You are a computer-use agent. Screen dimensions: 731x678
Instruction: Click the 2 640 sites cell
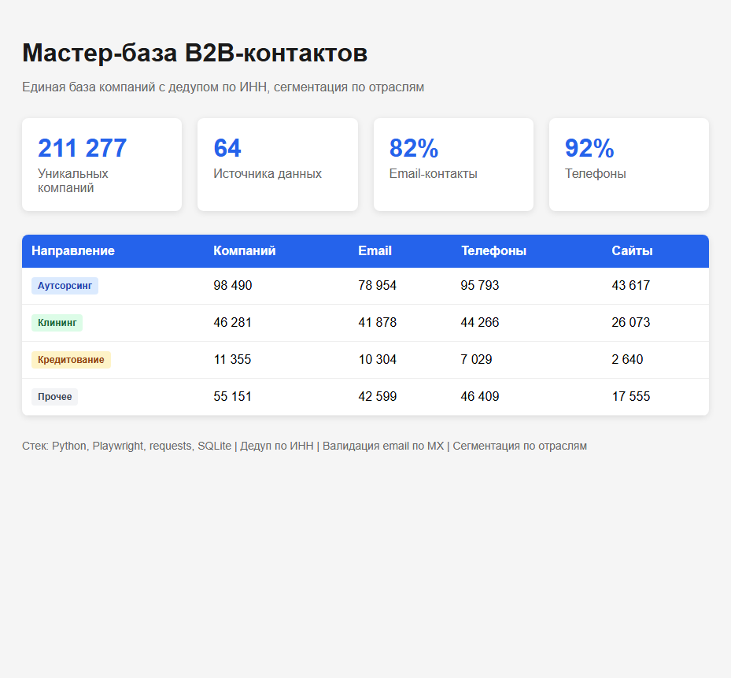coord(627,359)
